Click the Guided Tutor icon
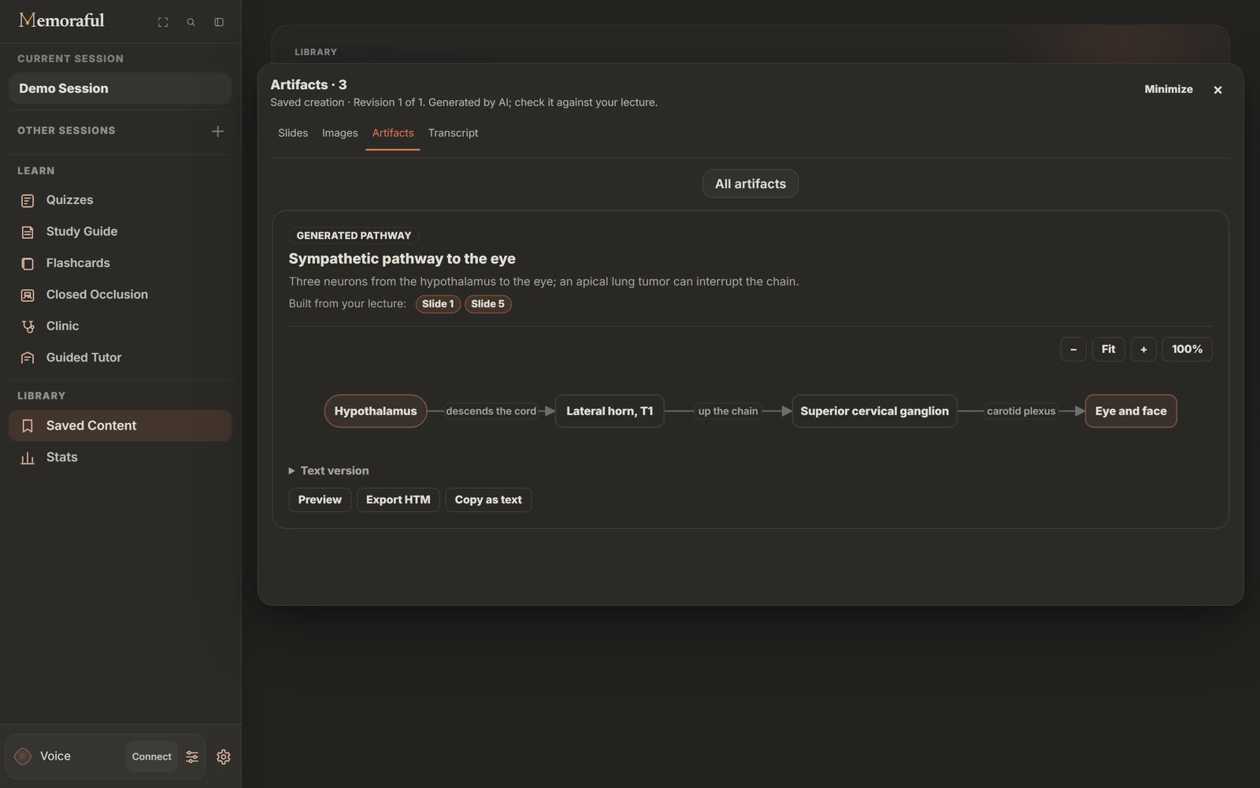 [28, 359]
